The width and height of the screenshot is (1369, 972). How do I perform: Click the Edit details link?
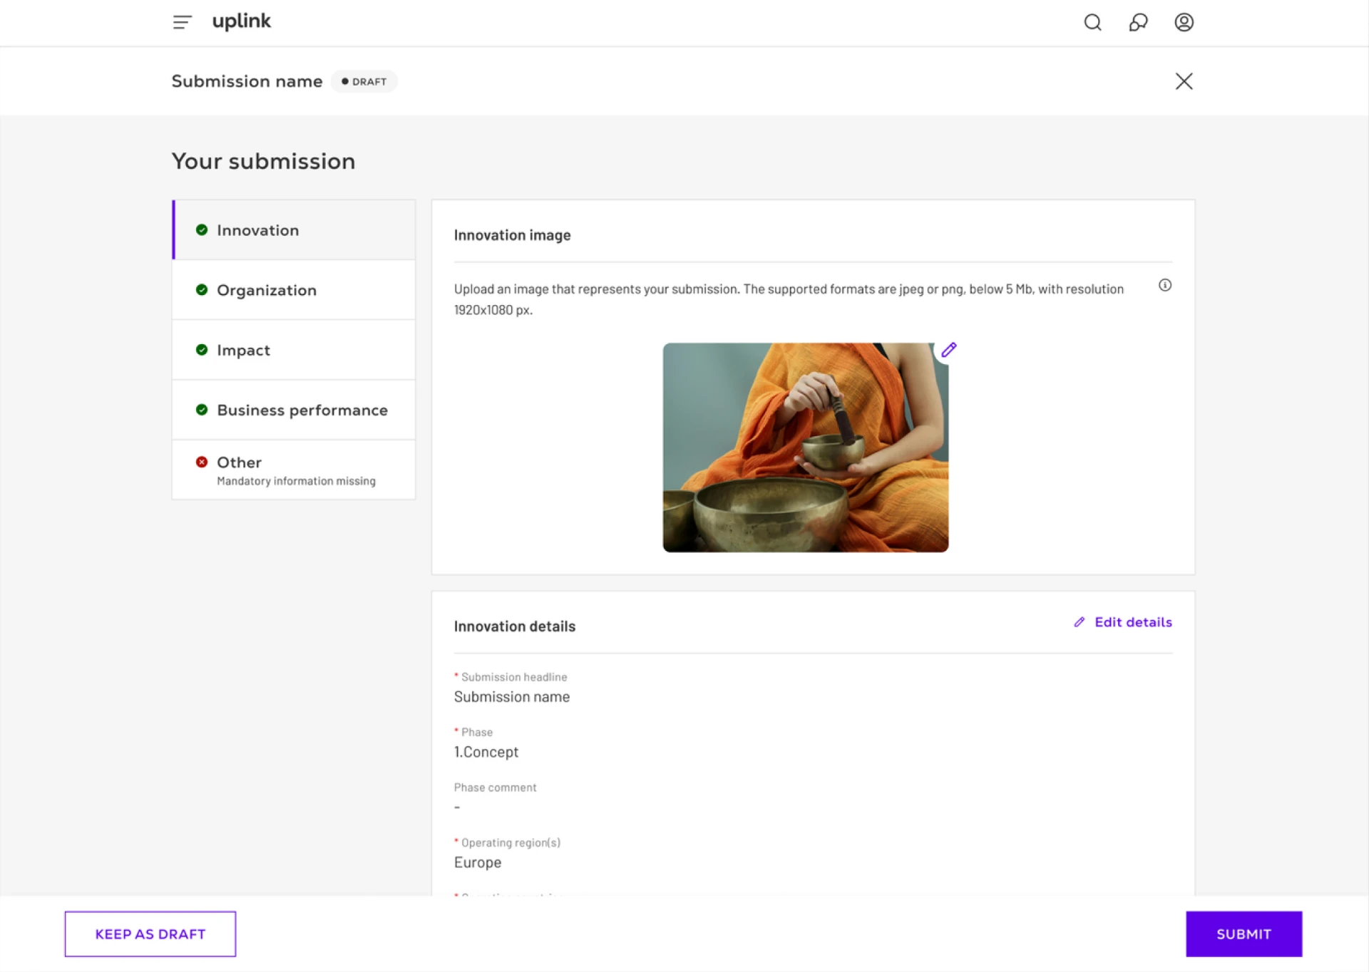1123,622
